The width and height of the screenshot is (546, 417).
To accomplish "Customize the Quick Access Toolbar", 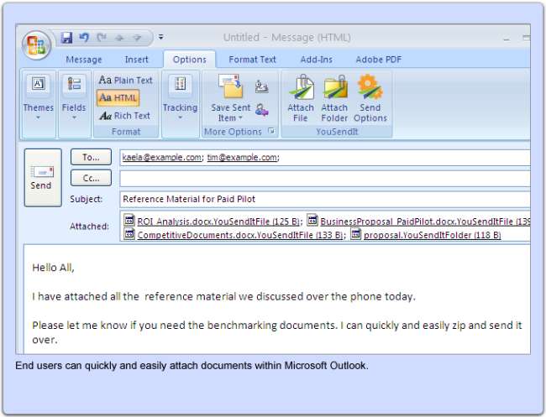I will pyautogui.click(x=161, y=37).
